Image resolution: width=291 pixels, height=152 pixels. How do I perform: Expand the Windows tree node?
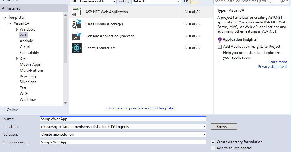pyautogui.click(x=17, y=29)
